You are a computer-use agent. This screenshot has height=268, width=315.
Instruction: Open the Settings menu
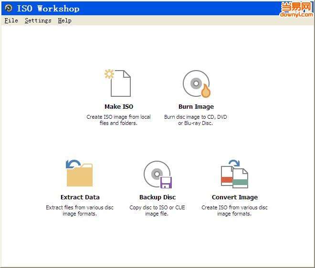(38, 21)
